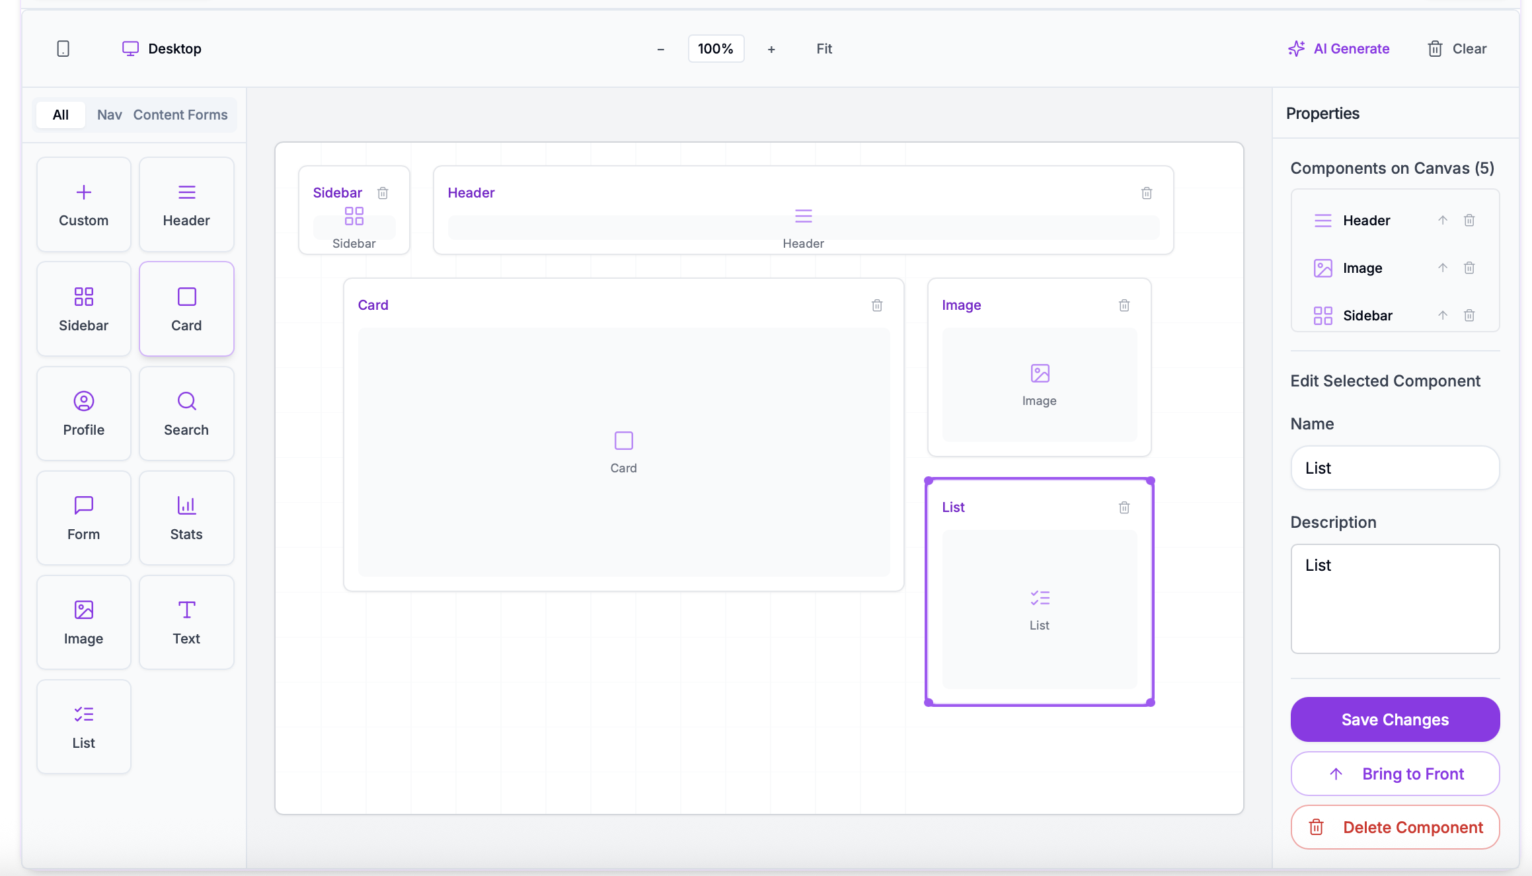Switch to mobile device view icon
The width and height of the screenshot is (1532, 876).
click(x=63, y=49)
